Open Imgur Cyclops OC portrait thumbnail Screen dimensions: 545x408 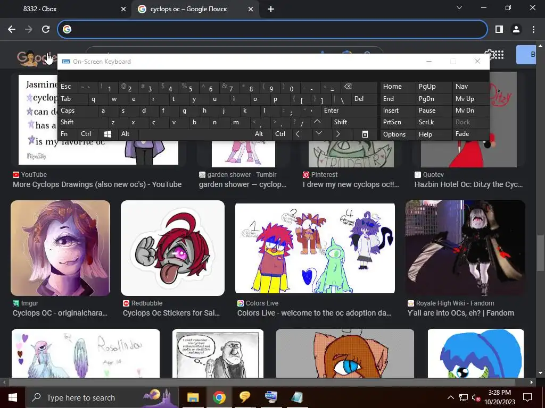coord(61,248)
